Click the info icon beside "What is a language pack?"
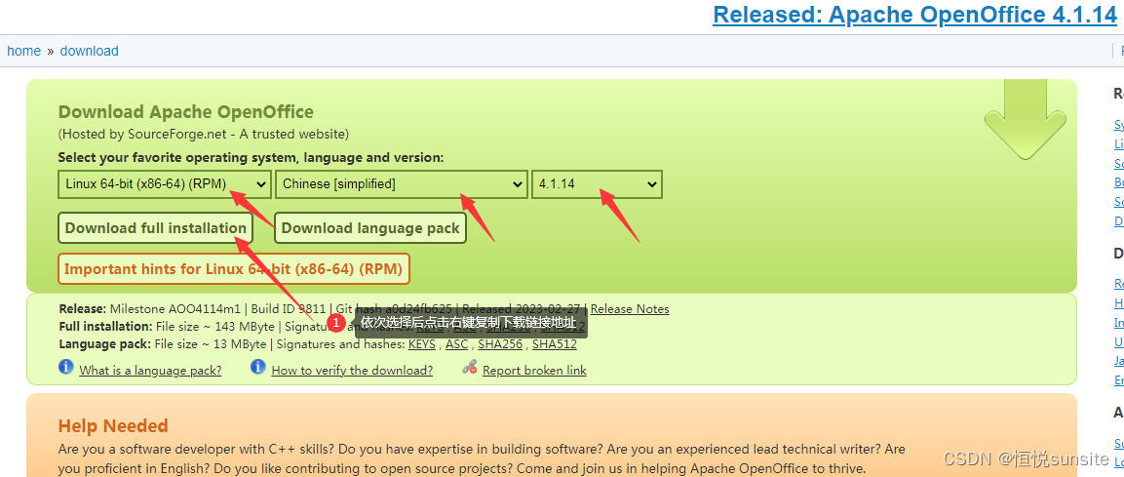This screenshot has width=1124, height=477. click(66, 367)
